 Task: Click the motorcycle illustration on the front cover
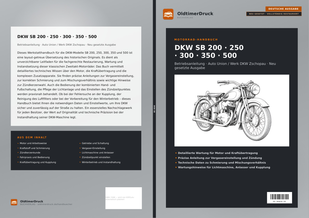tap(232, 110)
